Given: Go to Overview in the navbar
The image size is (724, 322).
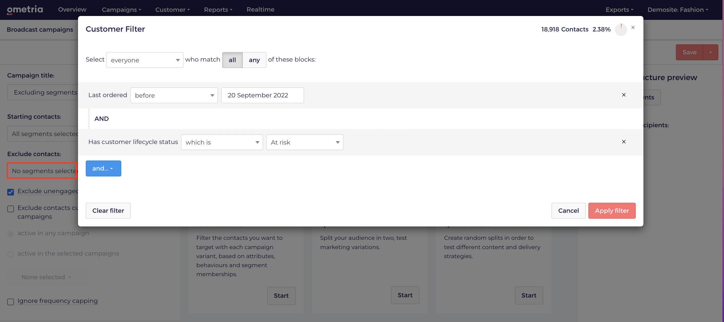Looking at the screenshot, I should (72, 10).
